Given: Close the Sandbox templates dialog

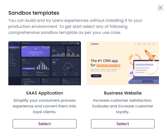Looking at the screenshot, I should click(x=160, y=8).
